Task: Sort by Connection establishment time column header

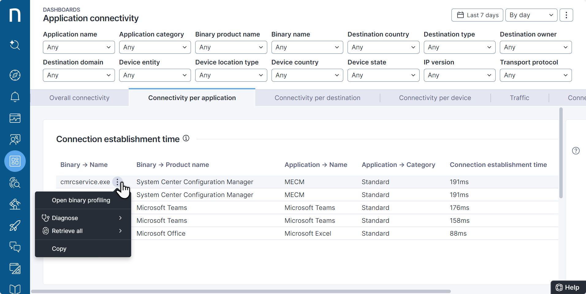Action: (498, 165)
